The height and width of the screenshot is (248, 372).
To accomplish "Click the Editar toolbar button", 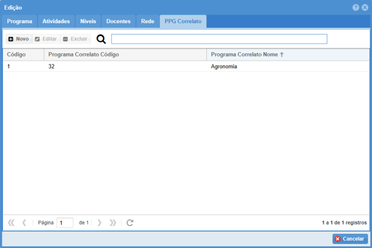I will point(46,39).
